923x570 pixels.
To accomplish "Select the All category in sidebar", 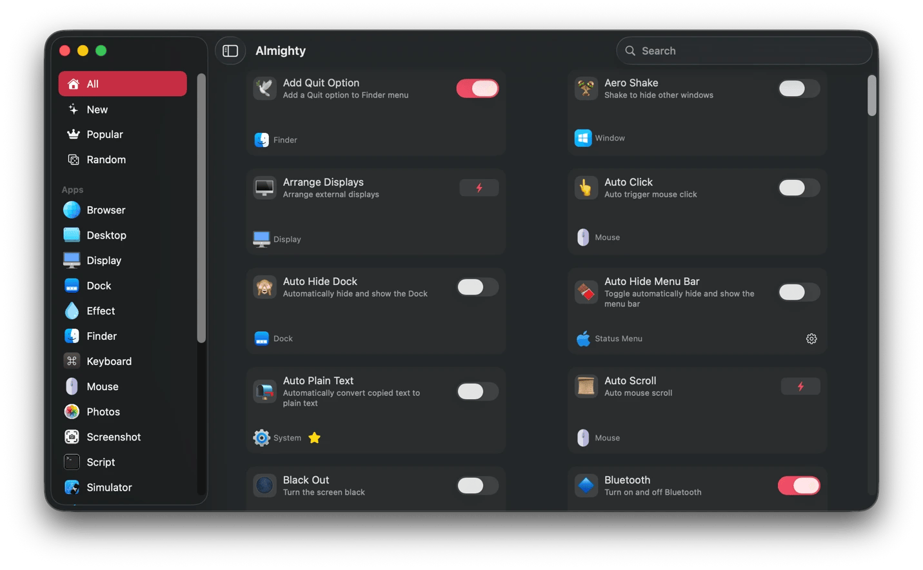I will pyautogui.click(x=123, y=84).
